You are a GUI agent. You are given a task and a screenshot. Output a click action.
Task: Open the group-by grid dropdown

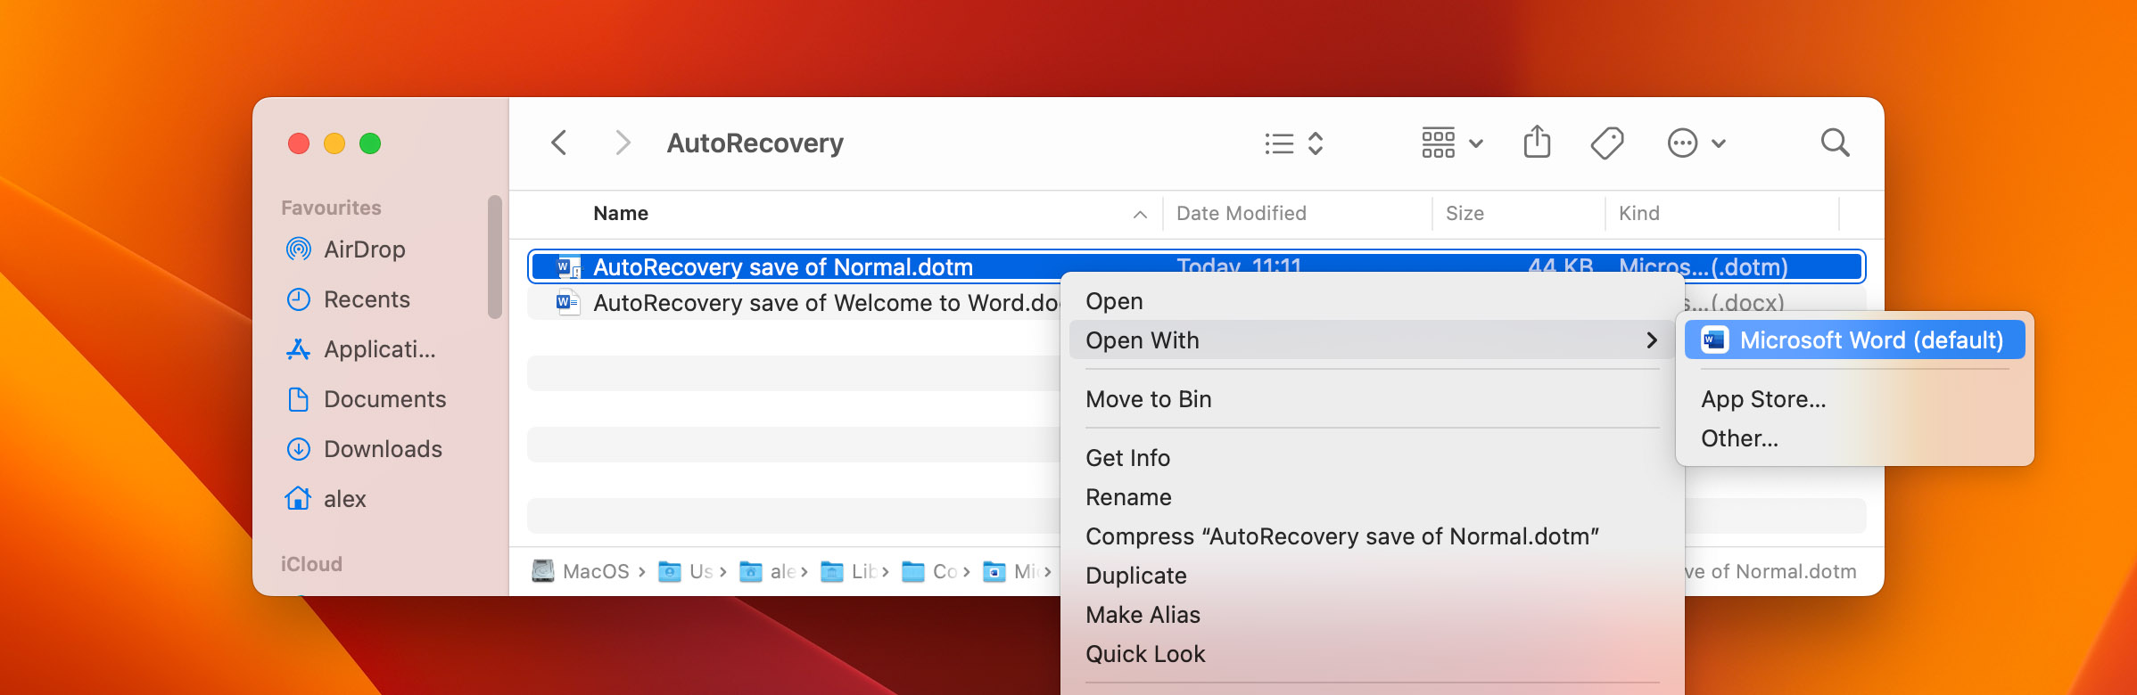pos(1452,143)
